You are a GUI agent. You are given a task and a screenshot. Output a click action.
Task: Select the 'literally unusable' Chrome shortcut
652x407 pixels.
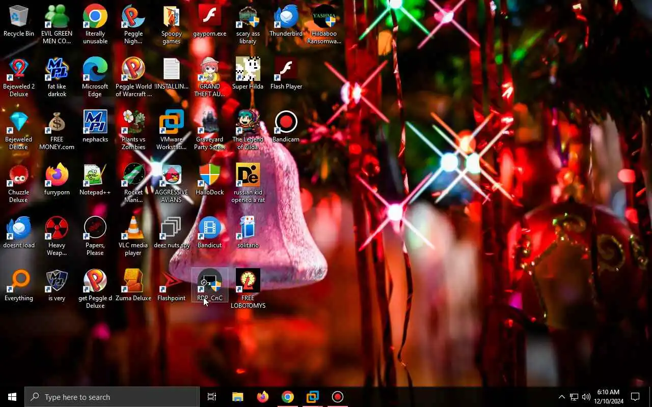(95, 24)
